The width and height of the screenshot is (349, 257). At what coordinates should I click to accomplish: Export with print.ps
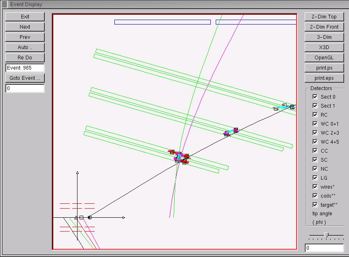point(324,68)
